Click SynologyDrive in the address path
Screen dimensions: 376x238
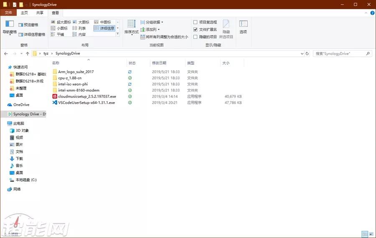click(x=68, y=54)
